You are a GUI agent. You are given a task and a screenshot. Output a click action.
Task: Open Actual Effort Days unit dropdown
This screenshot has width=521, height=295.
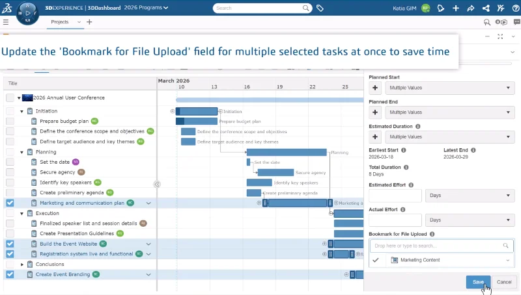point(470,220)
